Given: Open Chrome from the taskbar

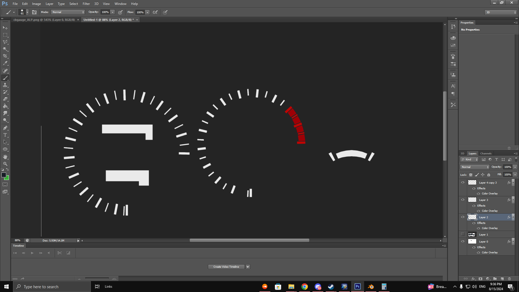Looking at the screenshot, I should pyautogui.click(x=305, y=287).
